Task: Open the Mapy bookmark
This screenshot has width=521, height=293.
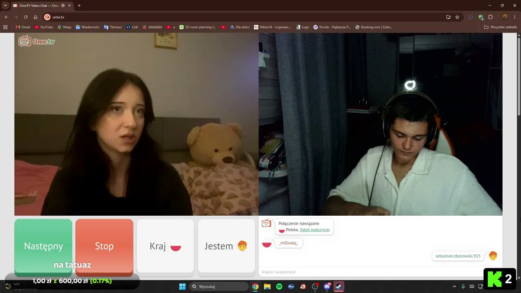Action: 64,27
